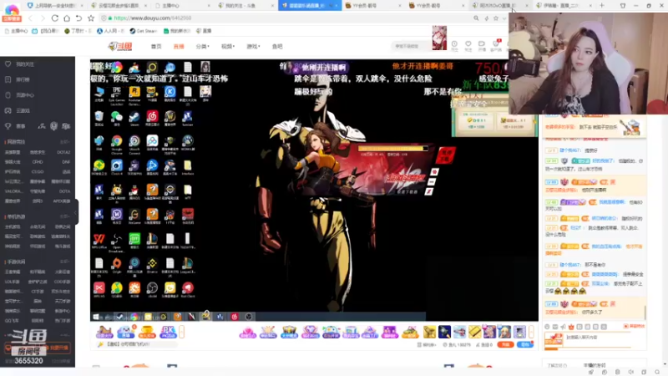The width and height of the screenshot is (668, 376).
Task: Click the browser forward arrow
Action: coord(43,18)
